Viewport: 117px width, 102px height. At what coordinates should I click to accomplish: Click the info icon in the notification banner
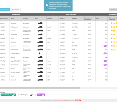pyautogui.click(x=47, y=5)
